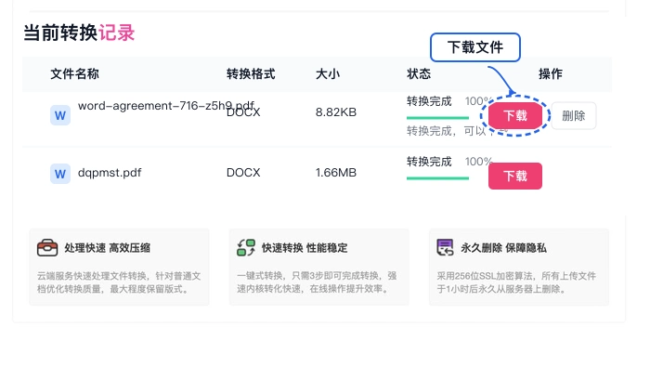Delete the word-agreement-716-z5h9.pdf record
The height and width of the screenshot is (367, 650).
pos(574,116)
